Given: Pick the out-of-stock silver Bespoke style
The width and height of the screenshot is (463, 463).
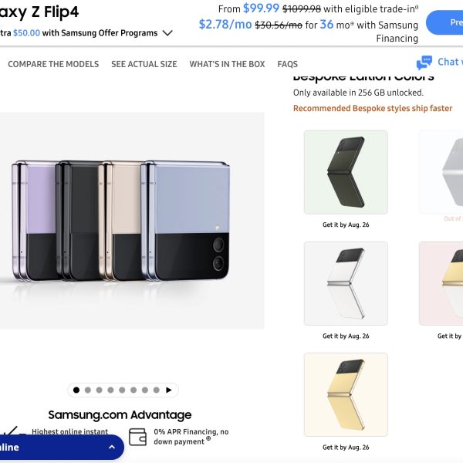Looking at the screenshot, I should pos(444,171).
